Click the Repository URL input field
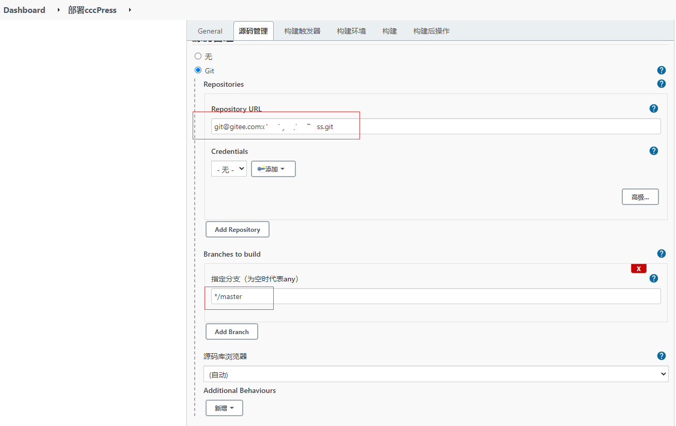 (465, 127)
